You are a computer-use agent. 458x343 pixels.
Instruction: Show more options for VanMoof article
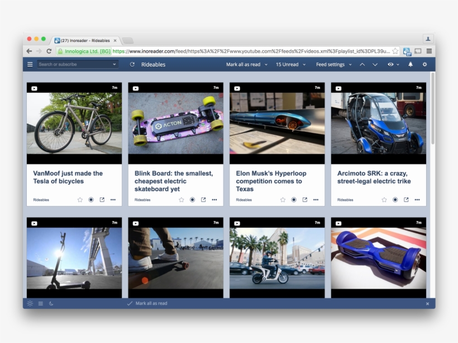(x=113, y=200)
